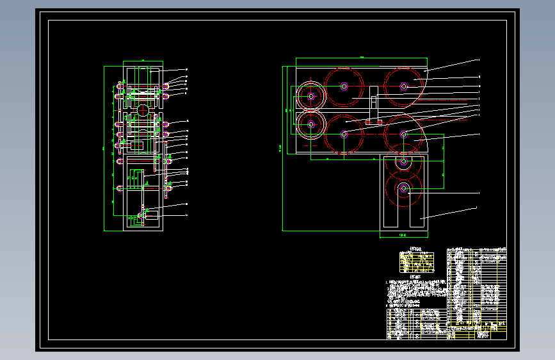The image size is (555, 360).
Task: Click the vertical bracket between the large gears
Action: (x=373, y=105)
